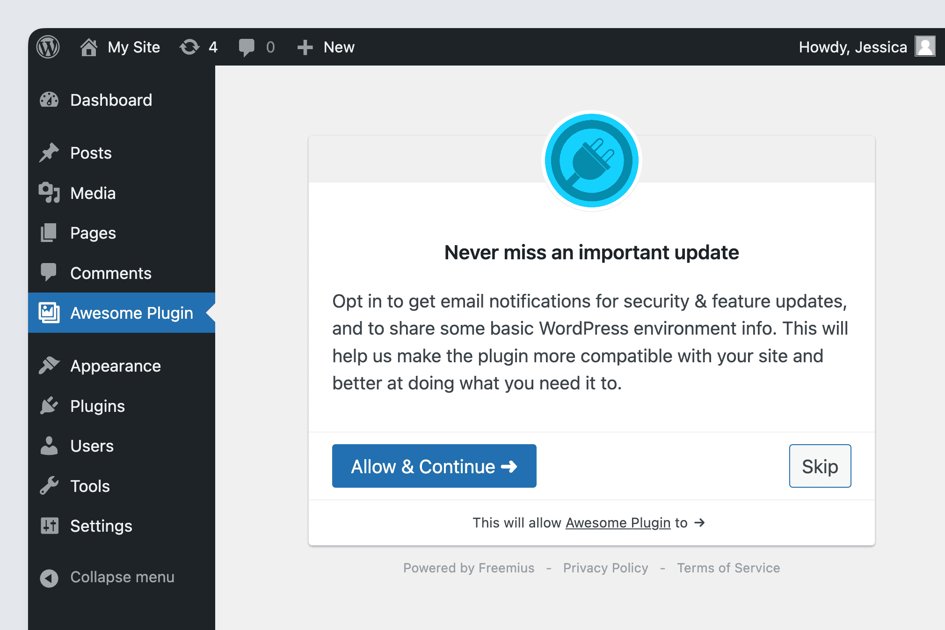The width and height of the screenshot is (945, 630).
Task: Click the Collapse menu arrow icon
Action: (x=49, y=578)
